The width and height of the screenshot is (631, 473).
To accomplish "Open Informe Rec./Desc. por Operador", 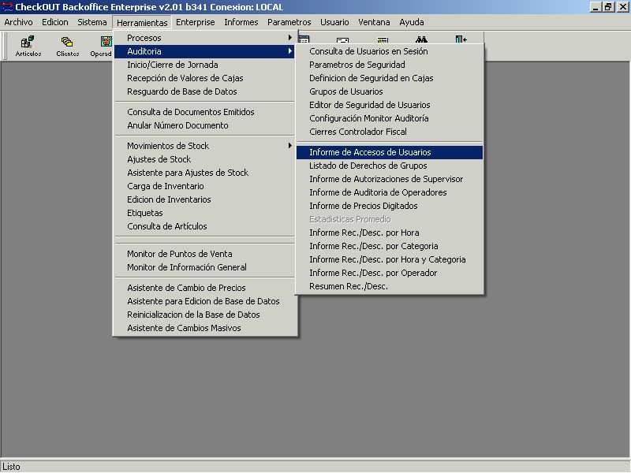I will pos(390,273).
